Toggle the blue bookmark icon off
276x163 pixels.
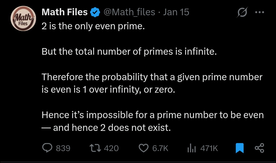coord(239,148)
